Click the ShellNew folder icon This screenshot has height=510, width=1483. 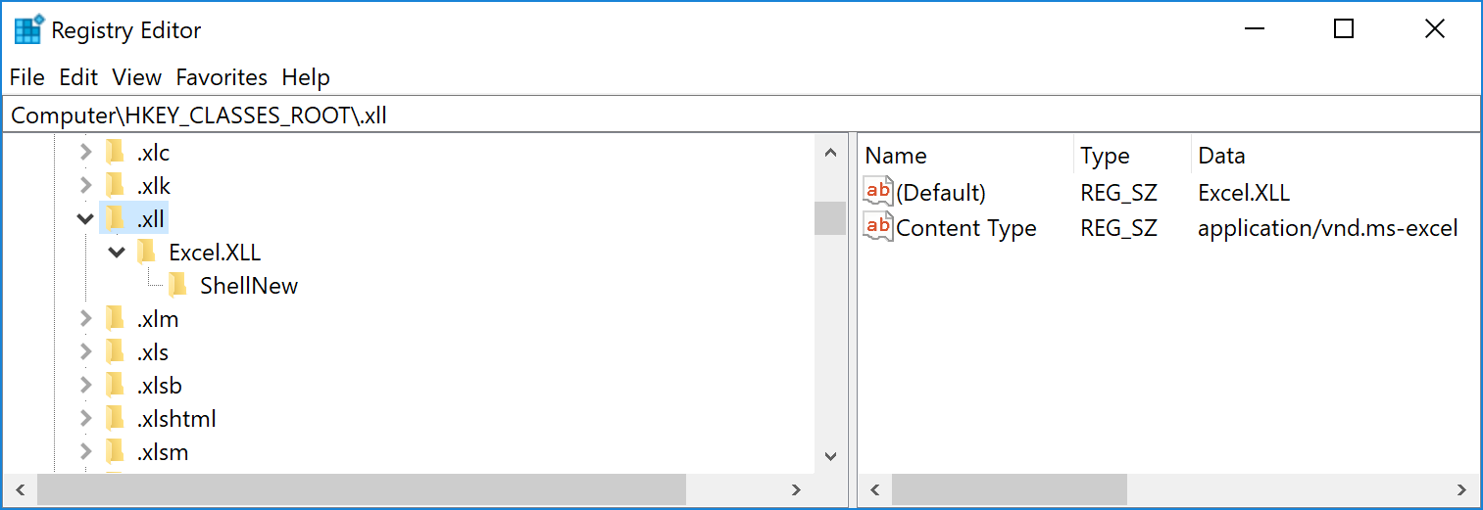[177, 286]
